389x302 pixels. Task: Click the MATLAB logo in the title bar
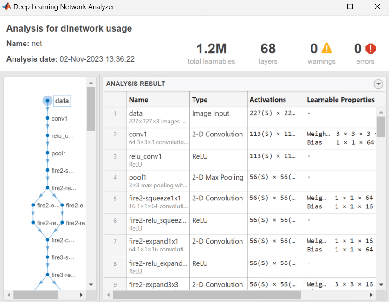click(6, 6)
